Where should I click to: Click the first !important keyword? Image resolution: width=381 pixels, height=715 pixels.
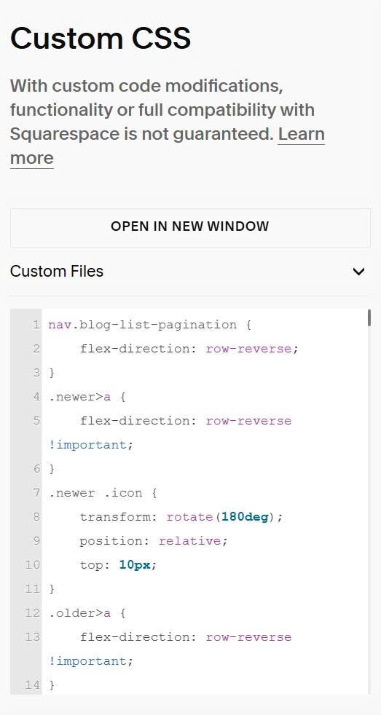pos(87,445)
